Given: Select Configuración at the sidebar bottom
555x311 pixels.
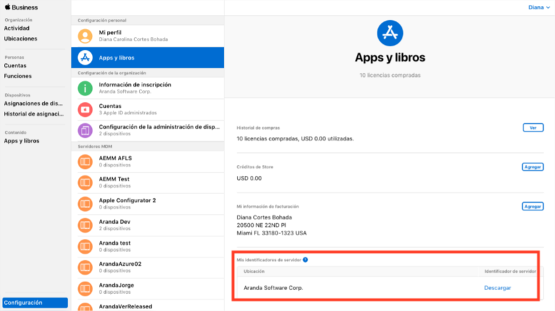Looking at the screenshot, I should tap(35, 302).
